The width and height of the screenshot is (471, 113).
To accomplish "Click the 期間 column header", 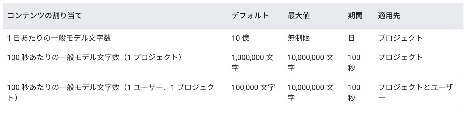I will 355,16.
